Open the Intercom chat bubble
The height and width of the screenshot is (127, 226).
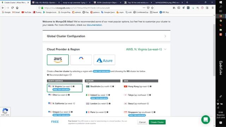pos(206,120)
